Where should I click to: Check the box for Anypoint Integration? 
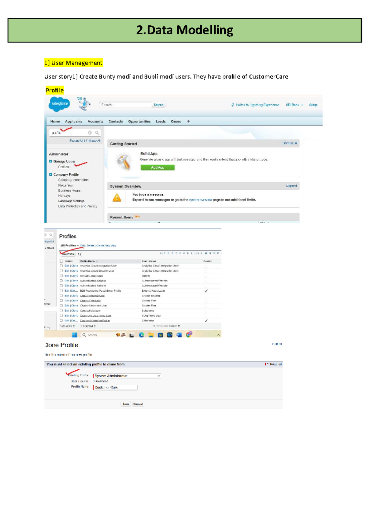[61, 276]
